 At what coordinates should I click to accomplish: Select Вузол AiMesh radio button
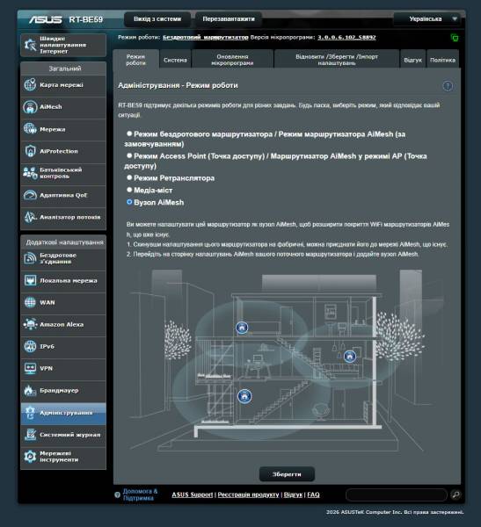click(129, 202)
